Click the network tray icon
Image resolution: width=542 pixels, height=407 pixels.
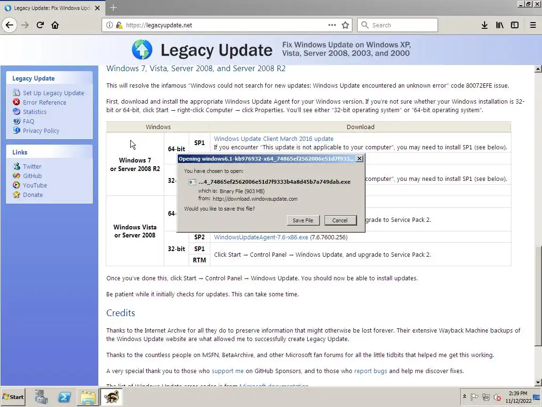point(486,397)
